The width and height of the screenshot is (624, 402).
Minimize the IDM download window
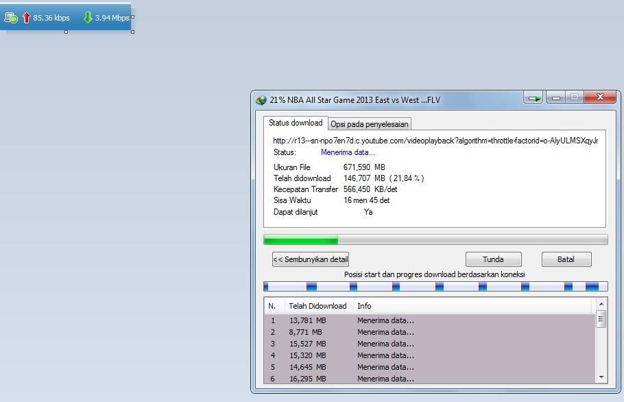point(556,97)
